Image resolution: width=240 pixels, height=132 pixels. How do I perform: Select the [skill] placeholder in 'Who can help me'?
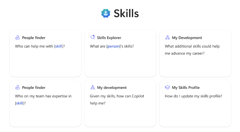(x=59, y=46)
